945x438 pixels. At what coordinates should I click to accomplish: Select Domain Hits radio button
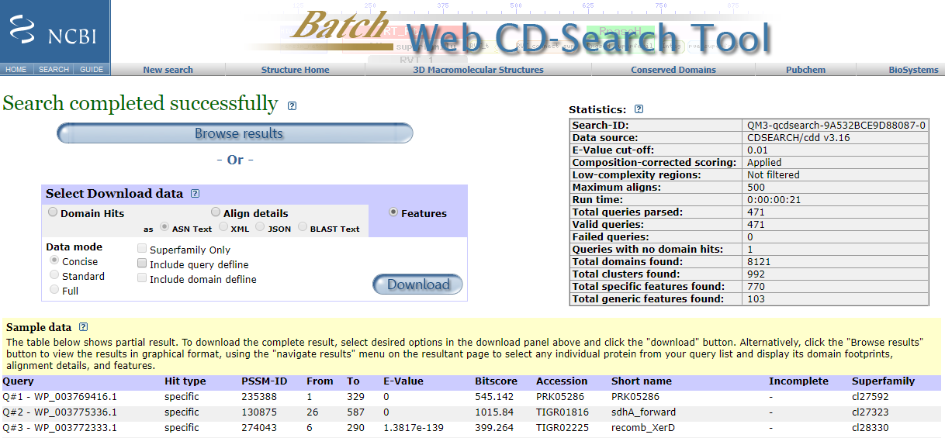coord(53,212)
